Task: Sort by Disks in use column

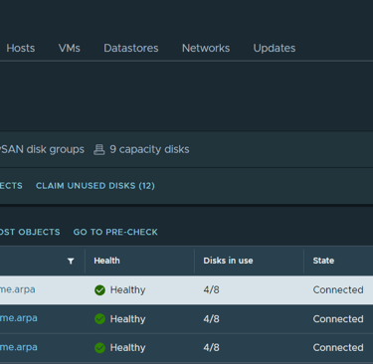Action: click(228, 261)
